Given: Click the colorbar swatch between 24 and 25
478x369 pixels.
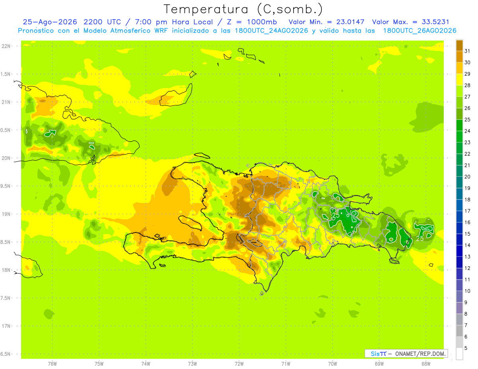Looking at the screenshot, I should 459,125.
